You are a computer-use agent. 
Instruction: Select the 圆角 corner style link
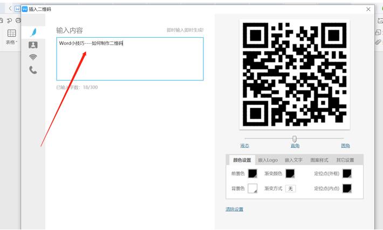tap(345, 146)
